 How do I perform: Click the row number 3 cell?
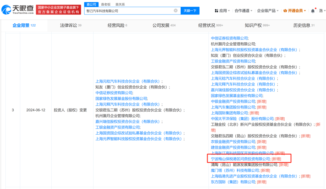pyautogui.click(x=13, y=110)
